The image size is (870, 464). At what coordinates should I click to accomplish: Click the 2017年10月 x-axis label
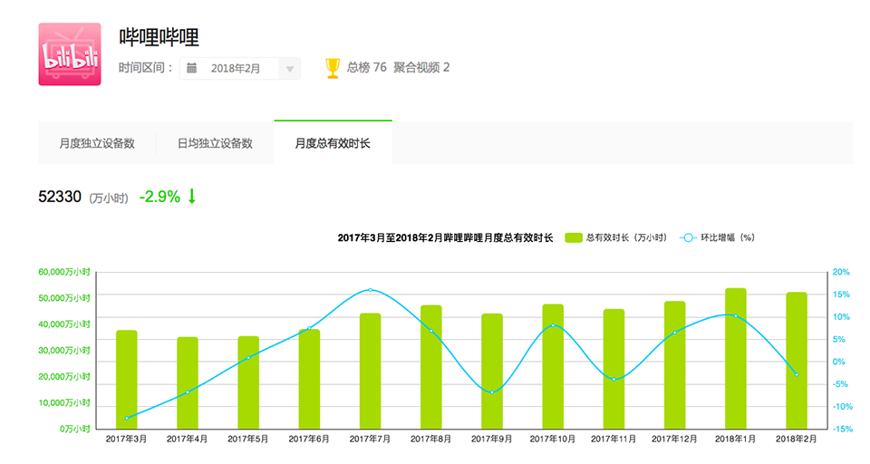(553, 439)
